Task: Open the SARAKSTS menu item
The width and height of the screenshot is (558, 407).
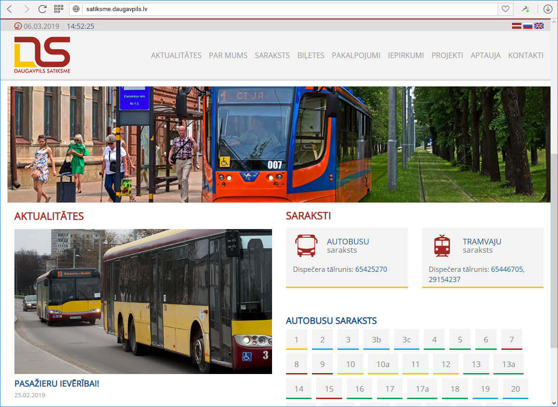Action: [272, 55]
